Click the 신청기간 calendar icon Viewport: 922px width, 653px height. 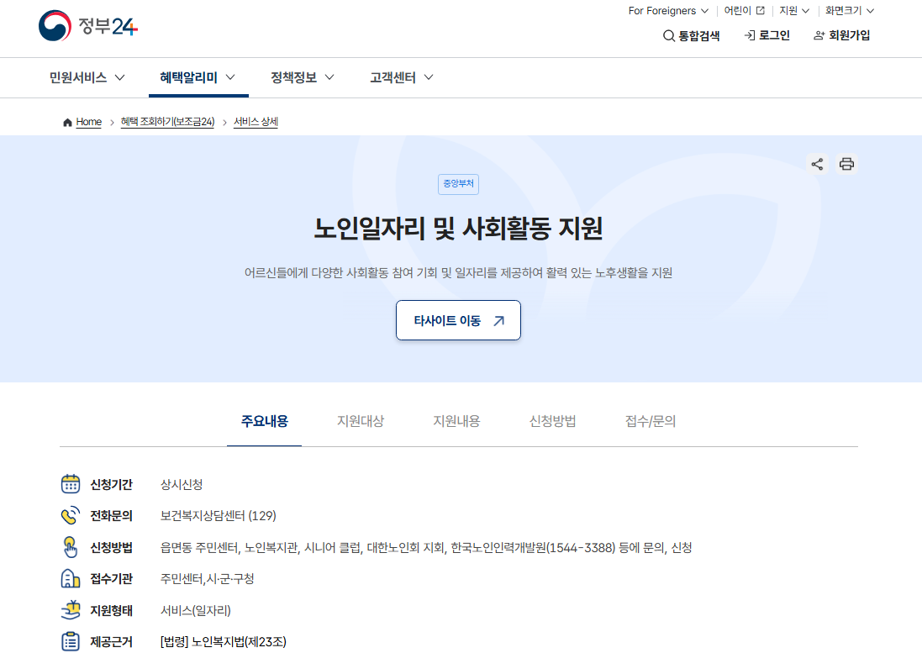pos(71,484)
